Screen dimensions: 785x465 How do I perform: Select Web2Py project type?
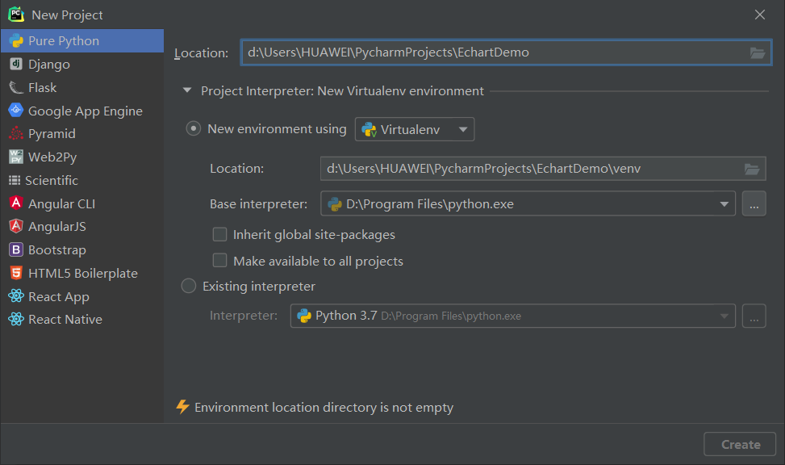pyautogui.click(x=82, y=157)
